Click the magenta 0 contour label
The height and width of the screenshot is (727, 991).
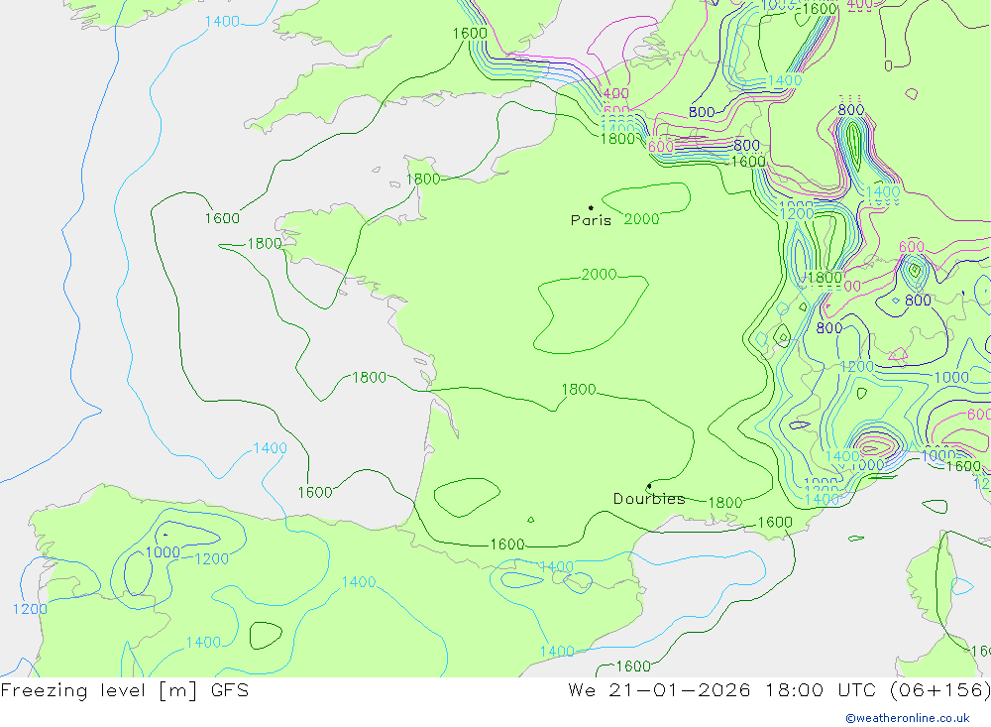pyautogui.click(x=888, y=65)
